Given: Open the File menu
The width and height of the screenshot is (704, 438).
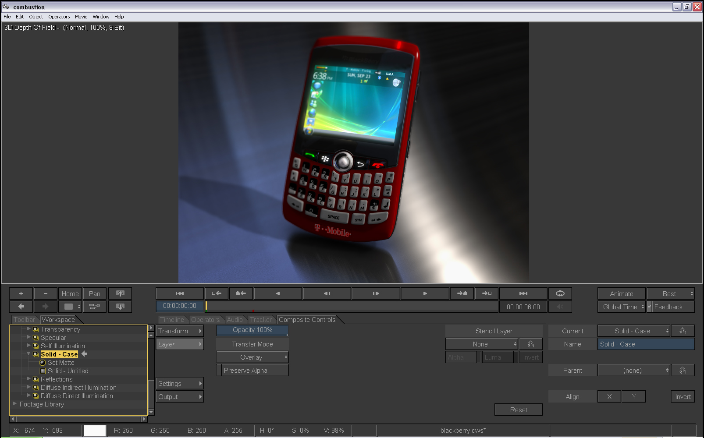Looking at the screenshot, I should [7, 17].
